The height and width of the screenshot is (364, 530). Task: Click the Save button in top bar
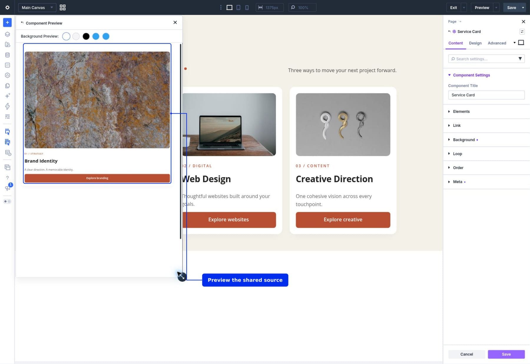point(511,7)
